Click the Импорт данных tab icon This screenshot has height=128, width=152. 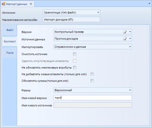[x=4, y=4]
